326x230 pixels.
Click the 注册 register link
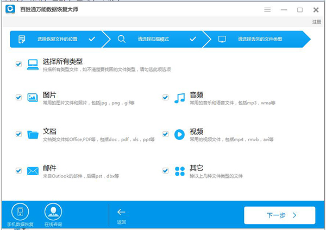coord(317,22)
